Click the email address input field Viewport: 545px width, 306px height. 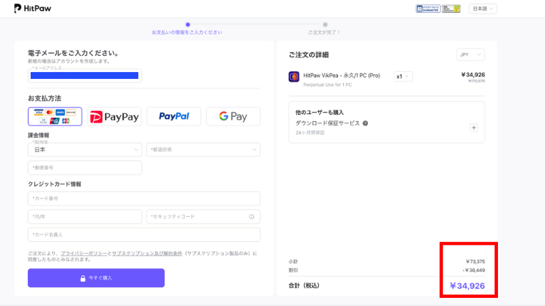[x=84, y=75]
